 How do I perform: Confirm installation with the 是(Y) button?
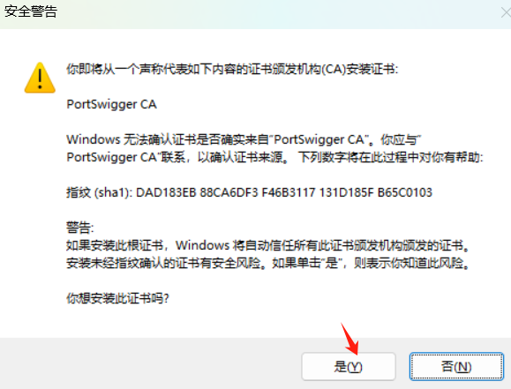pyautogui.click(x=349, y=367)
